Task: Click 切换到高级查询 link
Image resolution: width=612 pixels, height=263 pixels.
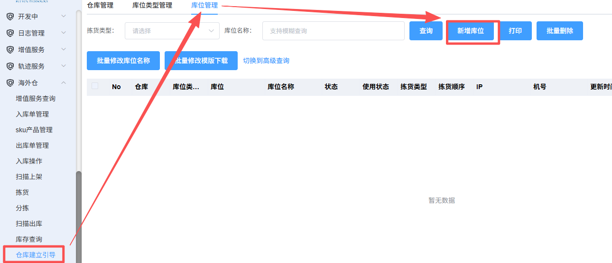Action: [266, 61]
